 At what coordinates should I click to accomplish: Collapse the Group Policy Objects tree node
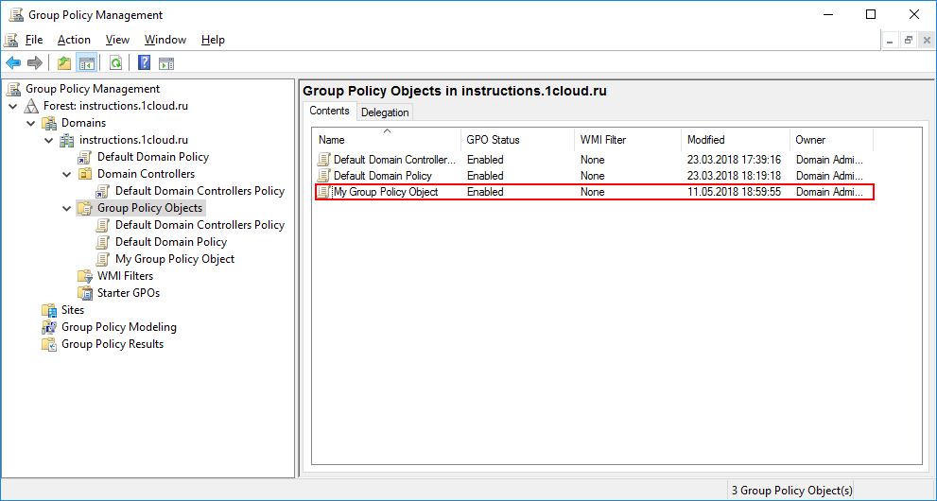[x=67, y=208]
